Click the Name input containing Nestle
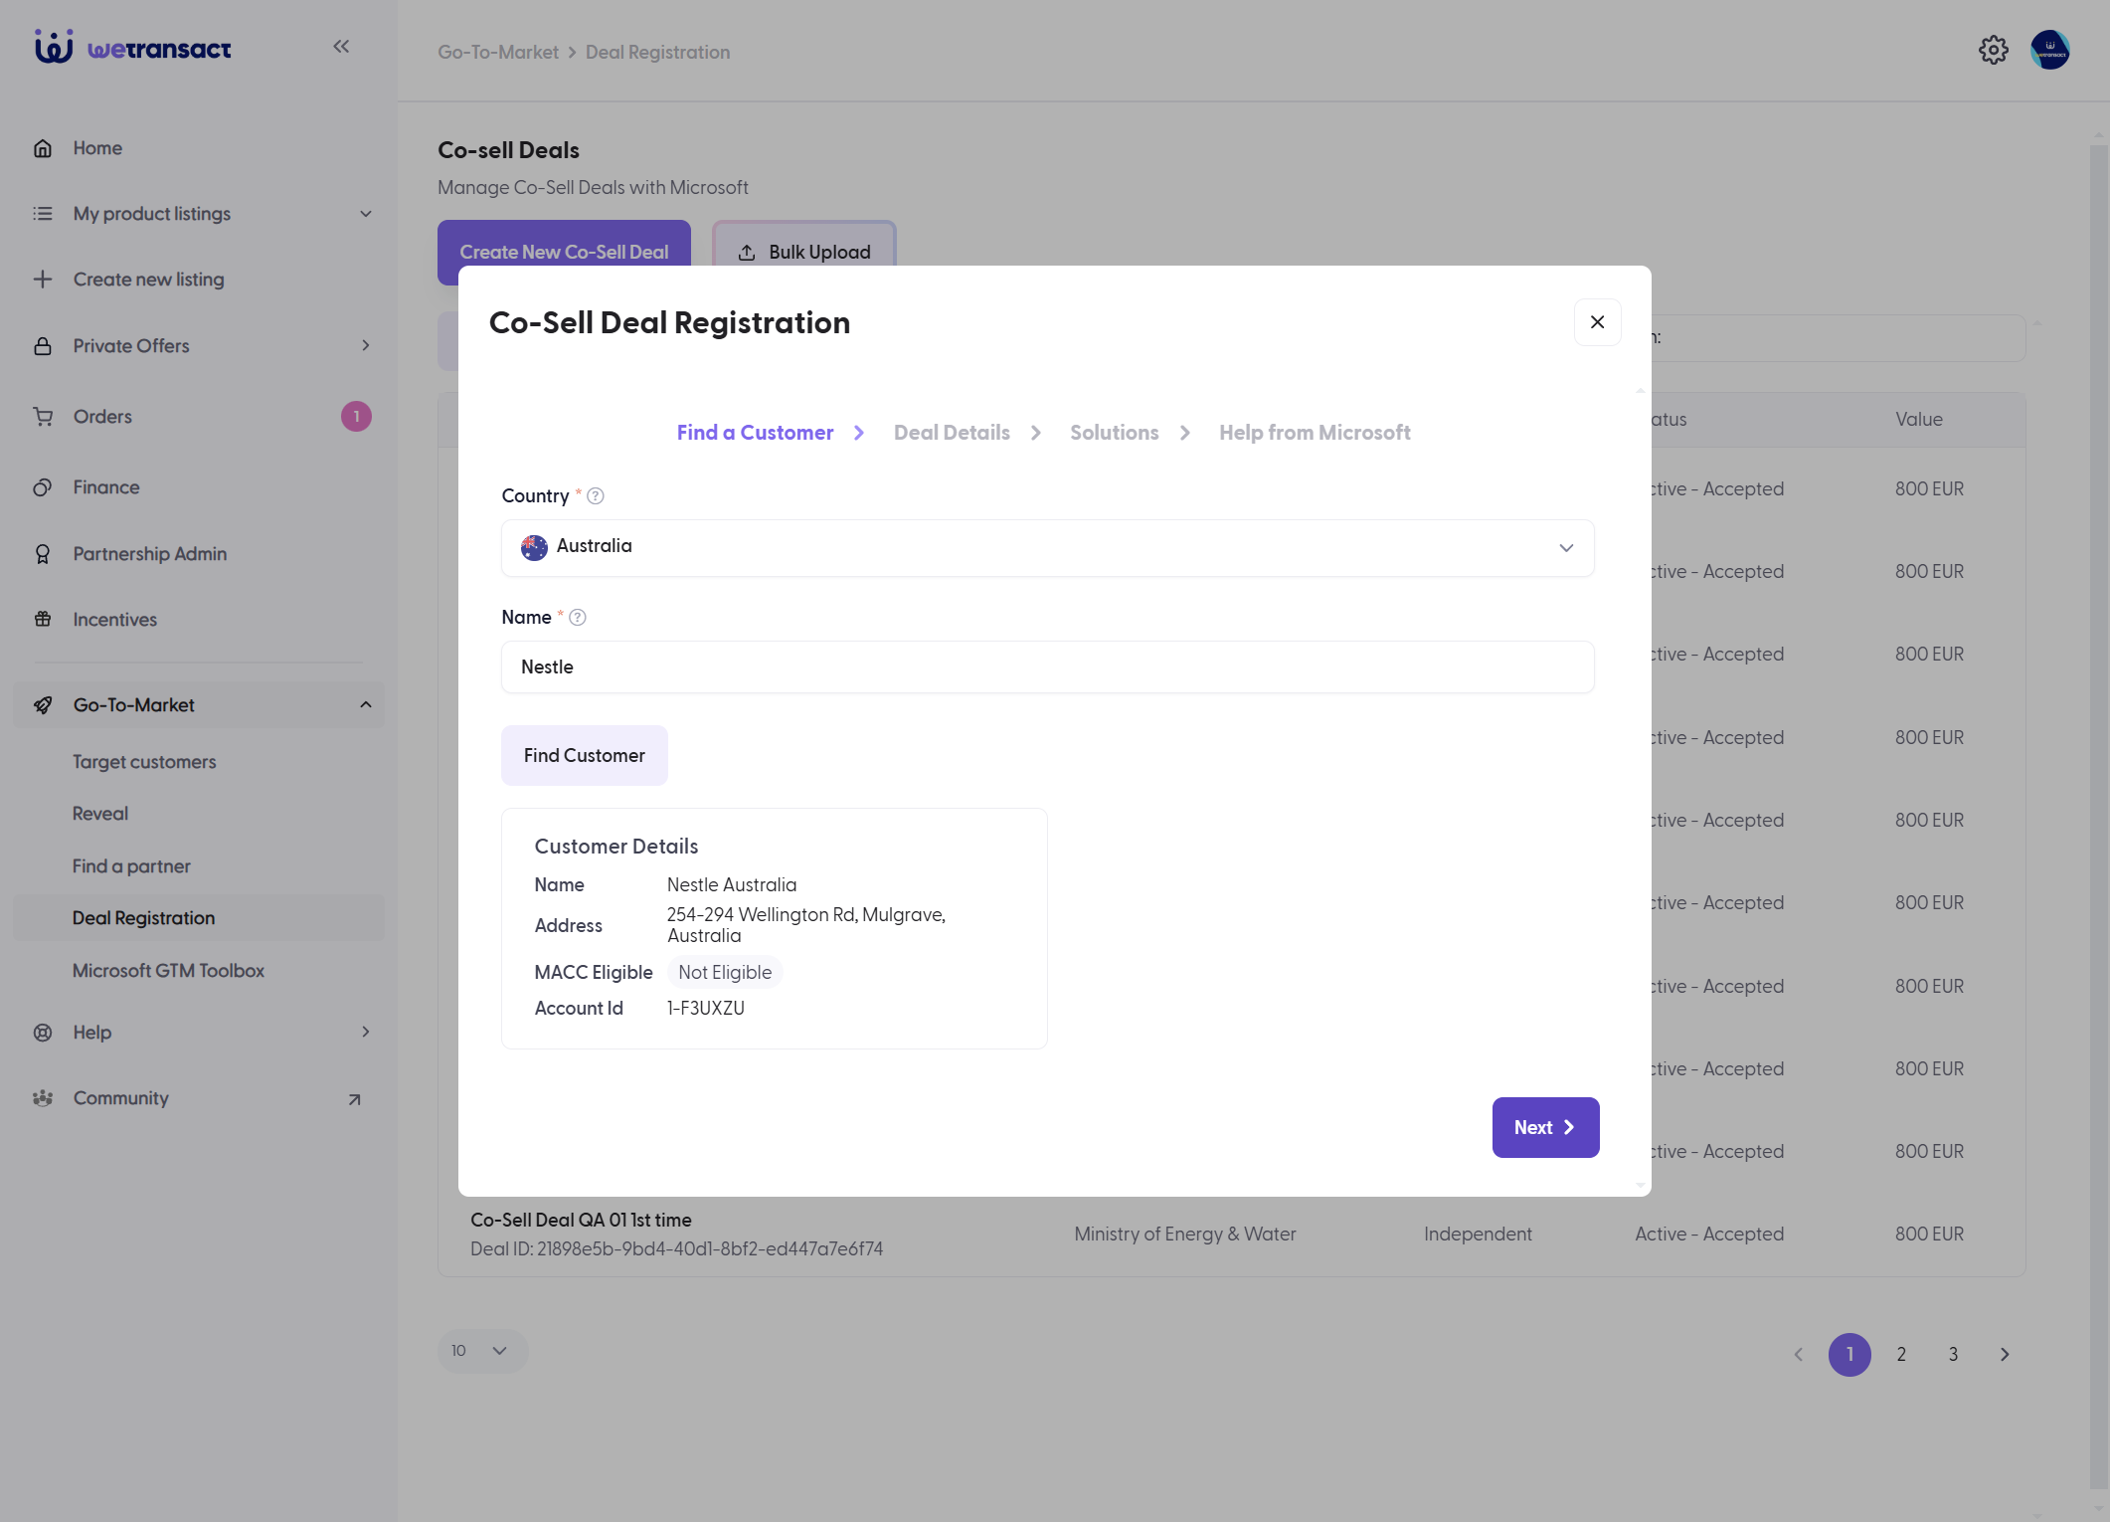Viewport: 2110px width, 1522px height. (x=1047, y=667)
